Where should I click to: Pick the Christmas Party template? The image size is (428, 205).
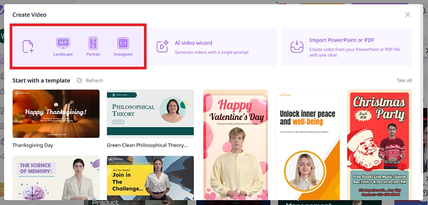point(379,145)
